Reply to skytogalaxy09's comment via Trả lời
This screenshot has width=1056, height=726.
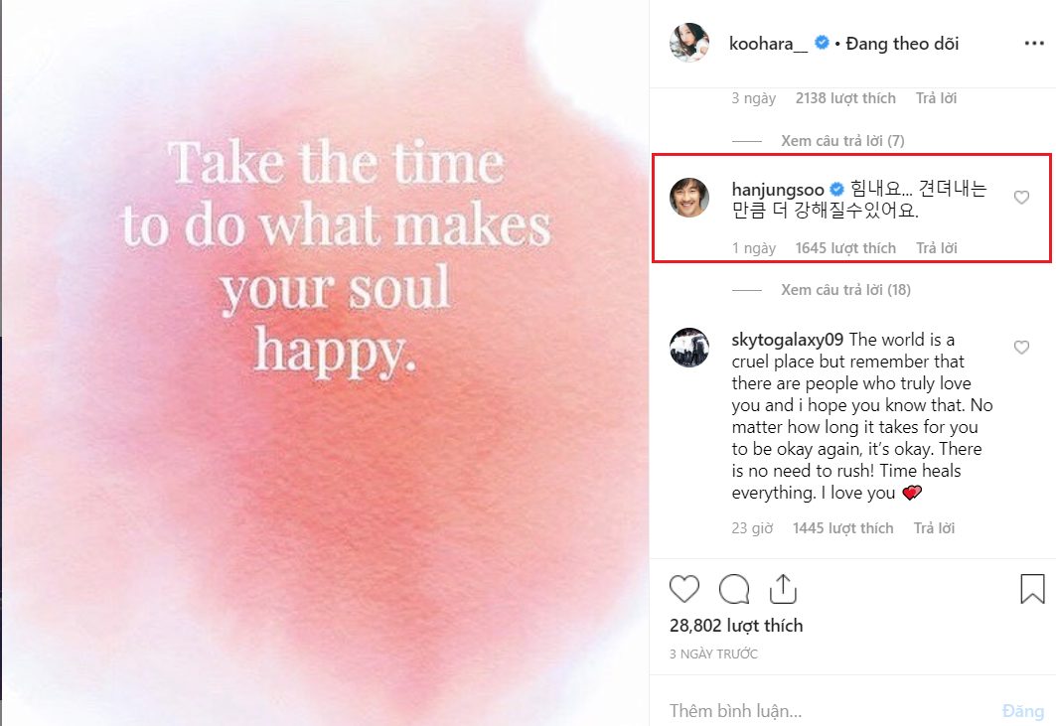[934, 528]
